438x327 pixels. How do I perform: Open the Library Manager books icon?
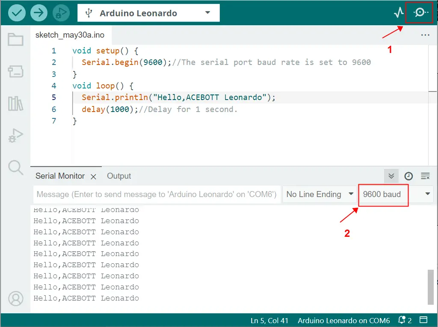point(16,104)
